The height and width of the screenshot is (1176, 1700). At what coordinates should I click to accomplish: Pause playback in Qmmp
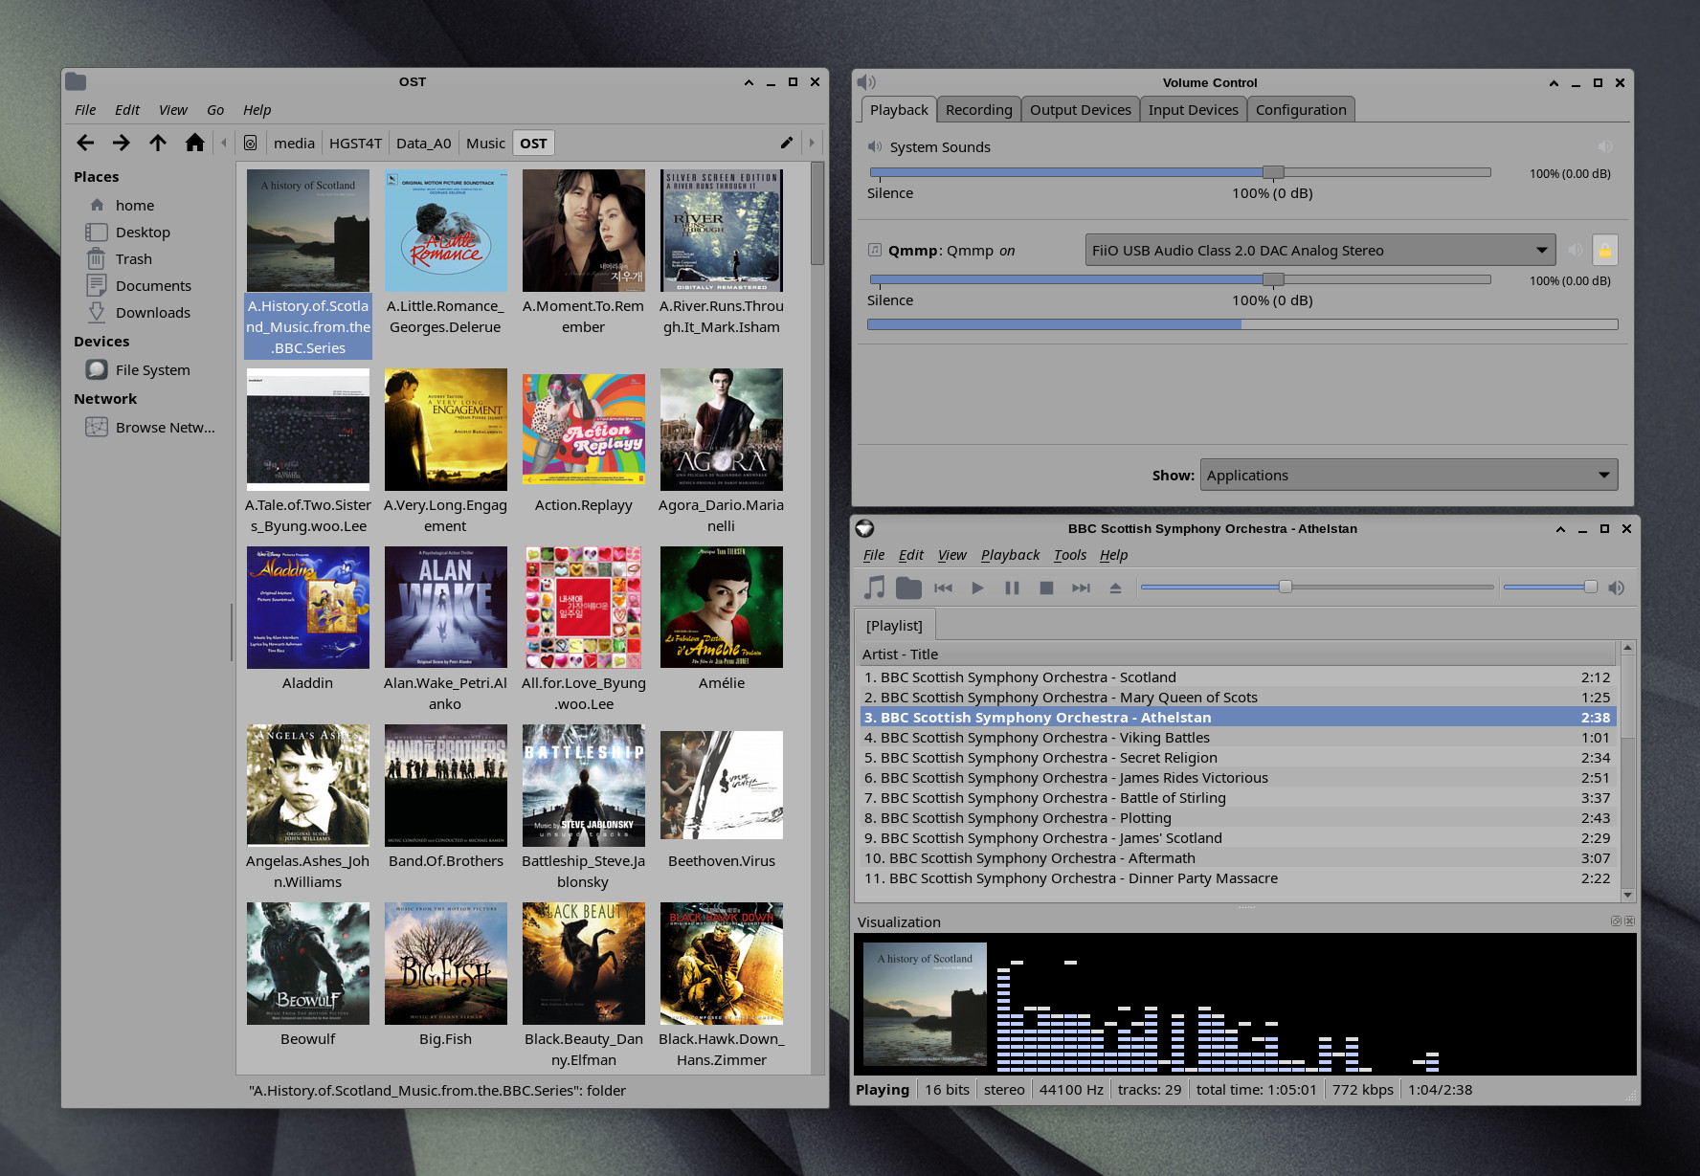point(1012,588)
